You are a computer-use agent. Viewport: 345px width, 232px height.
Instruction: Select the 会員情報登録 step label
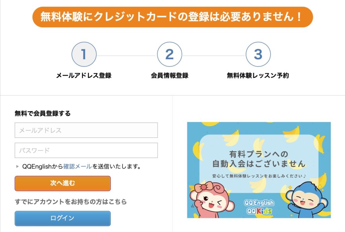click(x=169, y=75)
